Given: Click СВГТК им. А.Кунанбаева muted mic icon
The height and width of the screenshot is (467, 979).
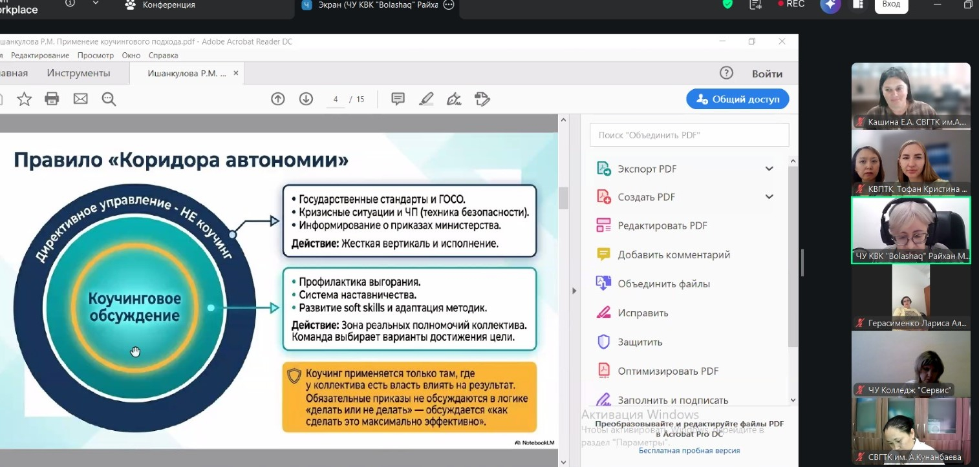Looking at the screenshot, I should pyautogui.click(x=860, y=457).
